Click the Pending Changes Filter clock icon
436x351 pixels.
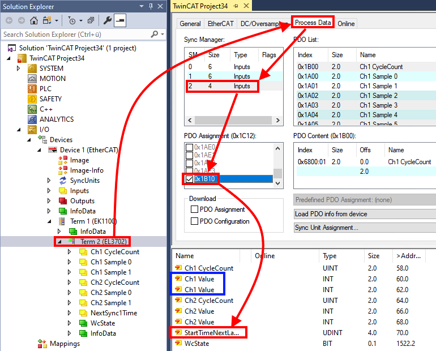click(x=72, y=20)
